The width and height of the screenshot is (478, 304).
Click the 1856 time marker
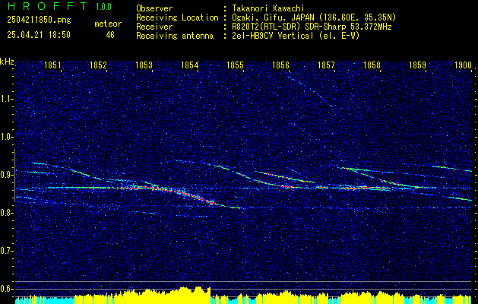click(280, 65)
